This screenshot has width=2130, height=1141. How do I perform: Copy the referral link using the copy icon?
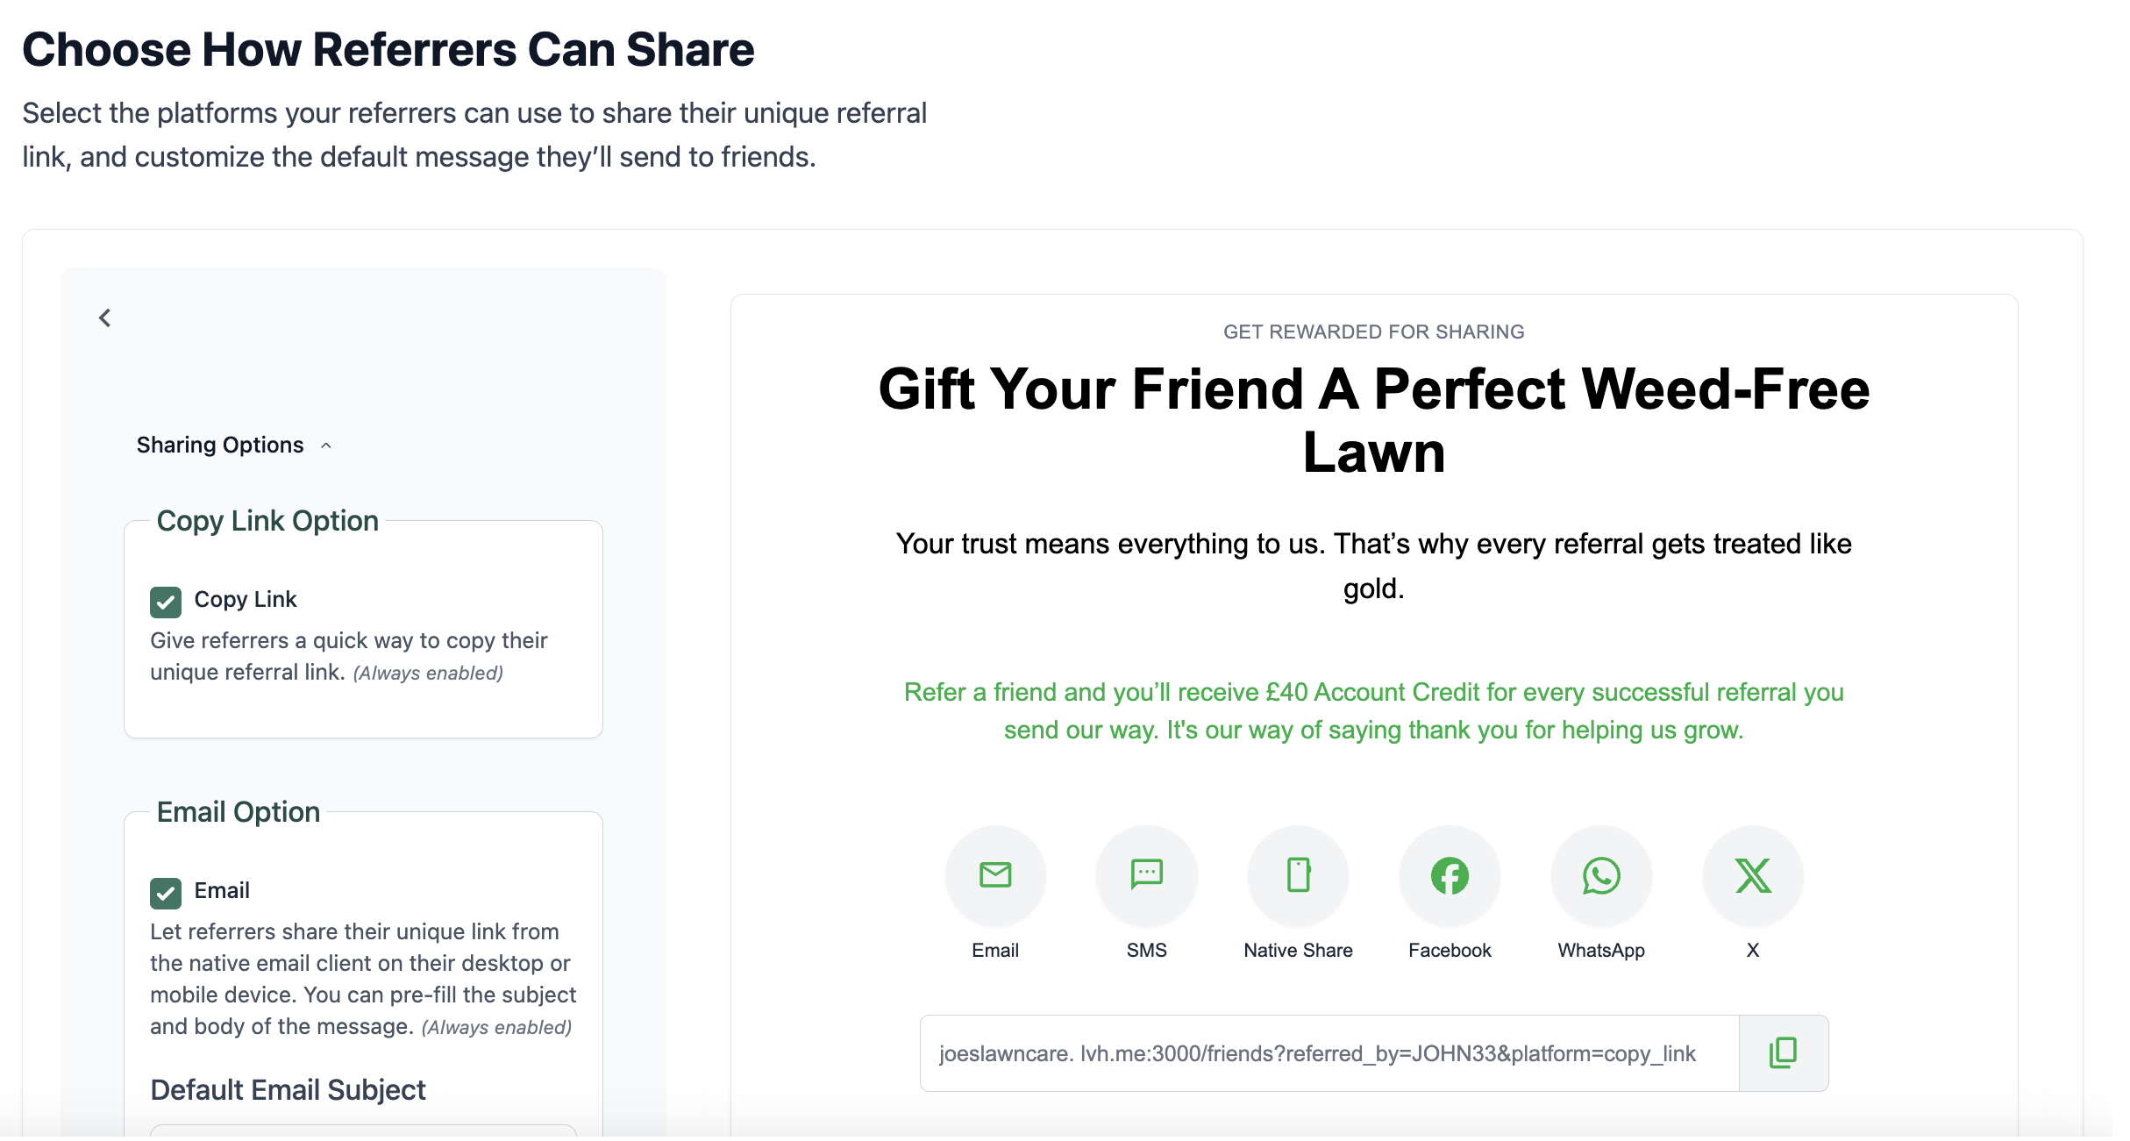point(1782,1052)
